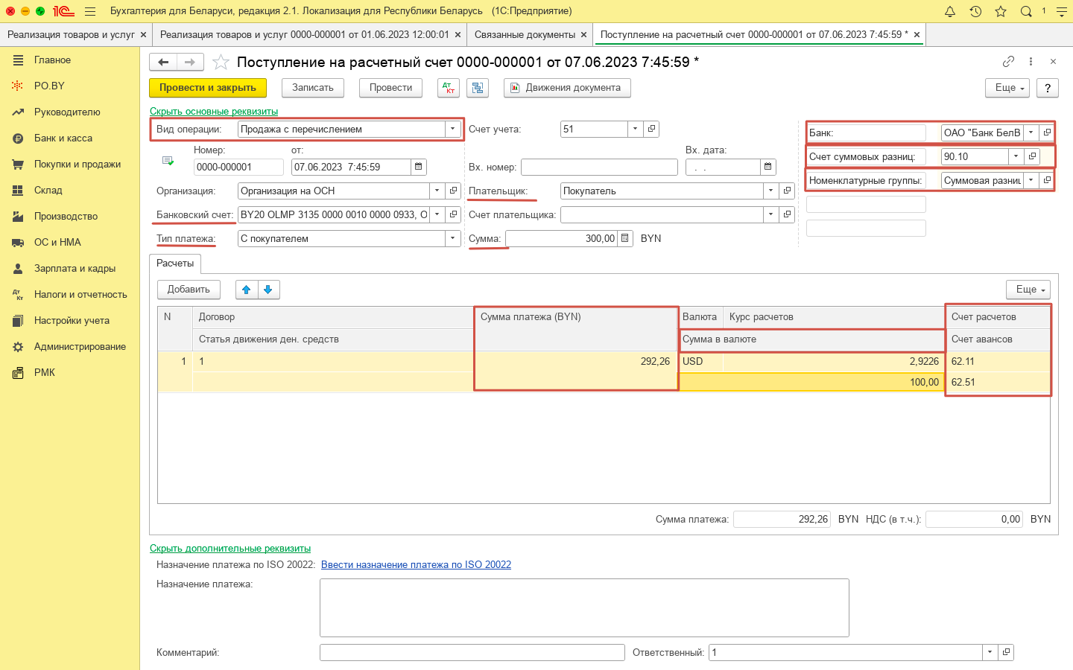Open Счет учета 51 form icon
Screen dimensions: 1073x670
pyautogui.click(x=651, y=129)
